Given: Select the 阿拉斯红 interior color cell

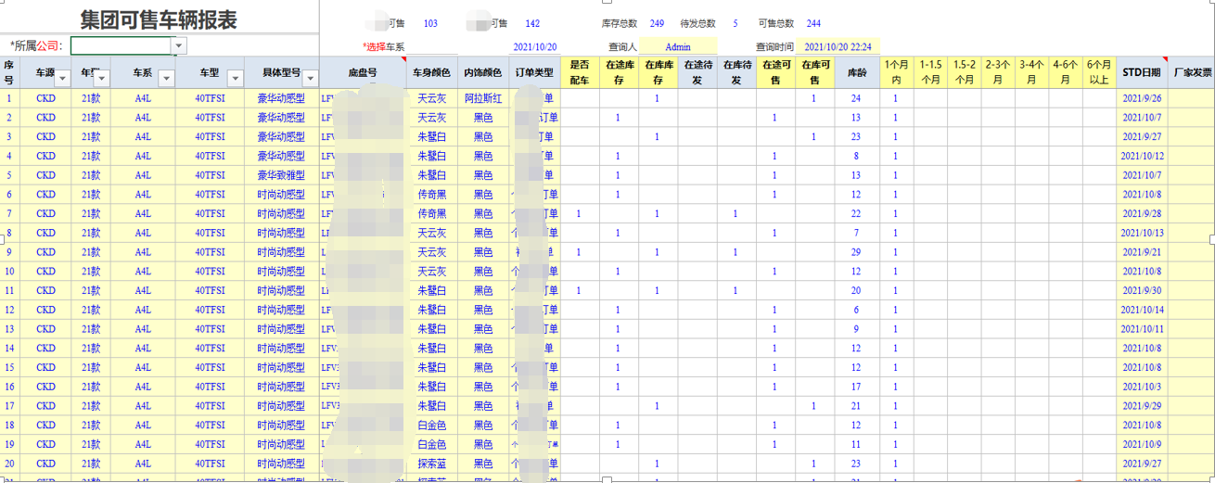Looking at the screenshot, I should point(483,98).
